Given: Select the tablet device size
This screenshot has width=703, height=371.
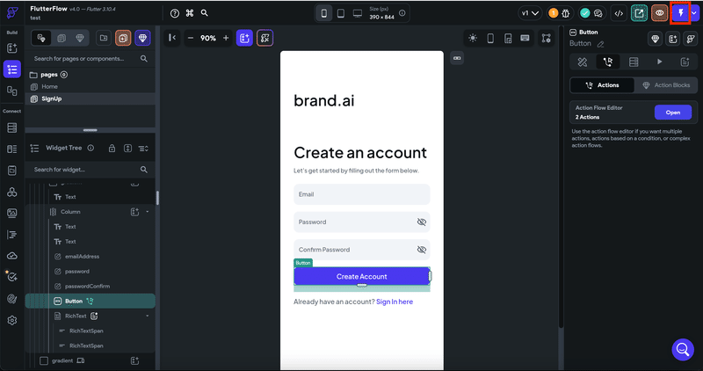Looking at the screenshot, I should pos(341,13).
